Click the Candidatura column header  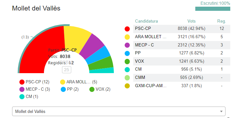tap(146, 21)
